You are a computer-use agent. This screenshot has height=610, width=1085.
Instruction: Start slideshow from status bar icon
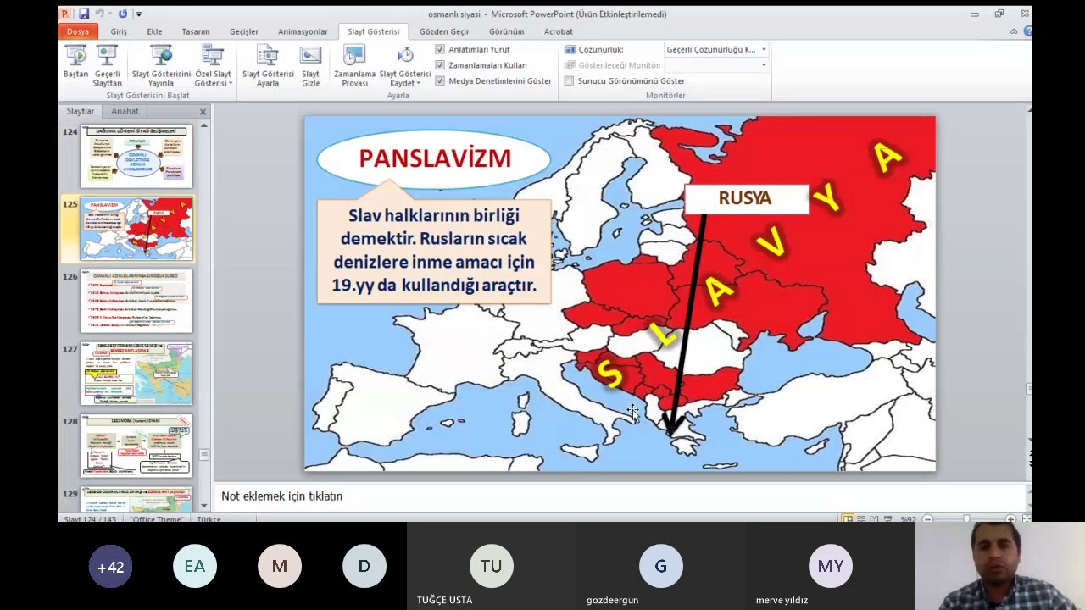888,518
